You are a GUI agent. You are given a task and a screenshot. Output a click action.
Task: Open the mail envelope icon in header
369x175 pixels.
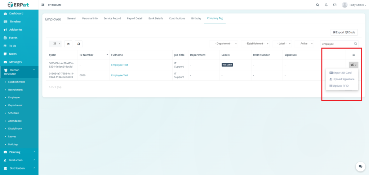[335, 5]
